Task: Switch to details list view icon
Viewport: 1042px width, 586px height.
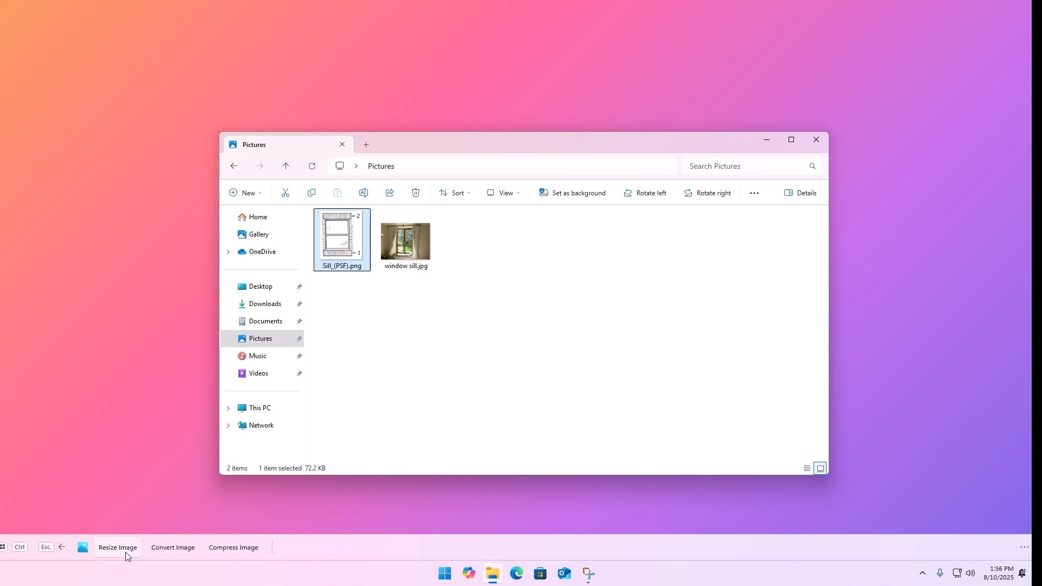Action: tap(807, 468)
